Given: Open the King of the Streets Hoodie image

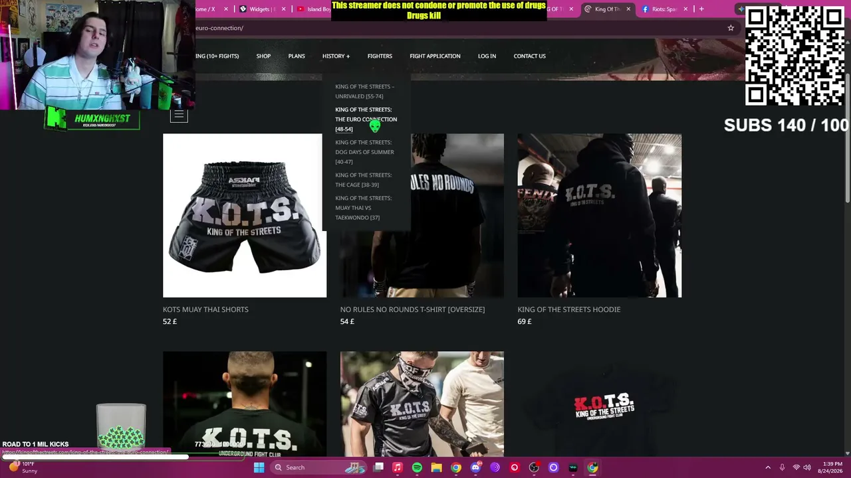Looking at the screenshot, I should (600, 216).
